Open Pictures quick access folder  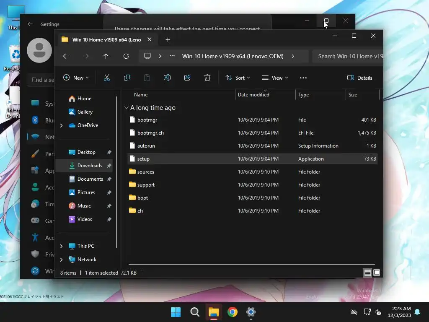[x=86, y=192]
